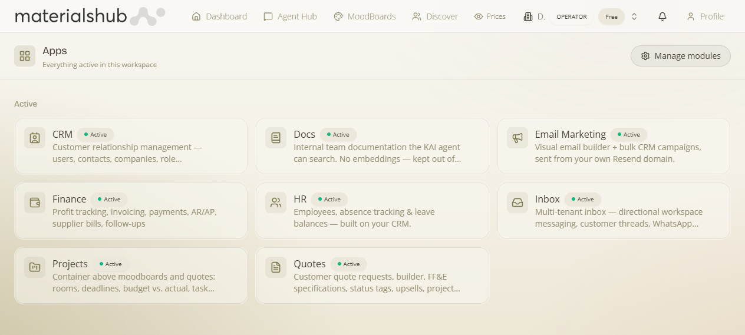Click the MoodBoards palette icon
Viewport: 745px width, 335px height.
tap(338, 16)
